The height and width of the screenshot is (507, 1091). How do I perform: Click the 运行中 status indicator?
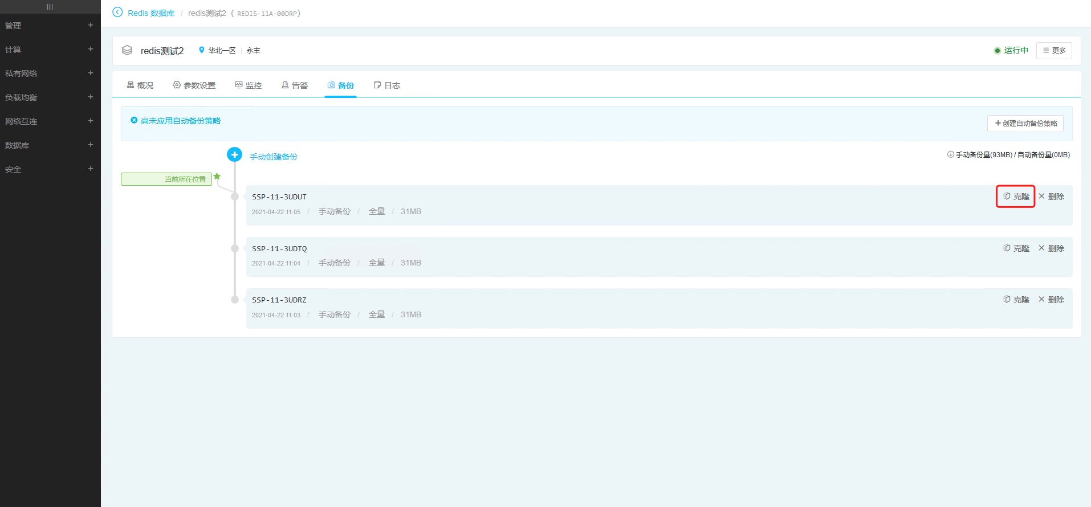click(1011, 51)
